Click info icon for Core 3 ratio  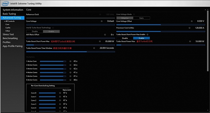point(60,104)
